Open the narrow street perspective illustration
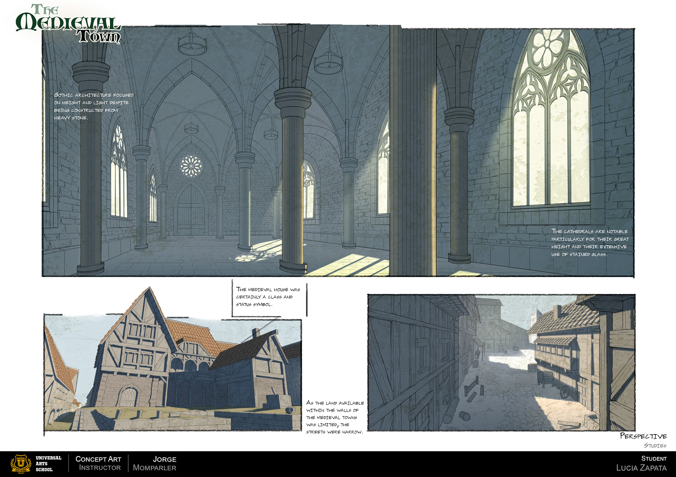 click(501, 362)
